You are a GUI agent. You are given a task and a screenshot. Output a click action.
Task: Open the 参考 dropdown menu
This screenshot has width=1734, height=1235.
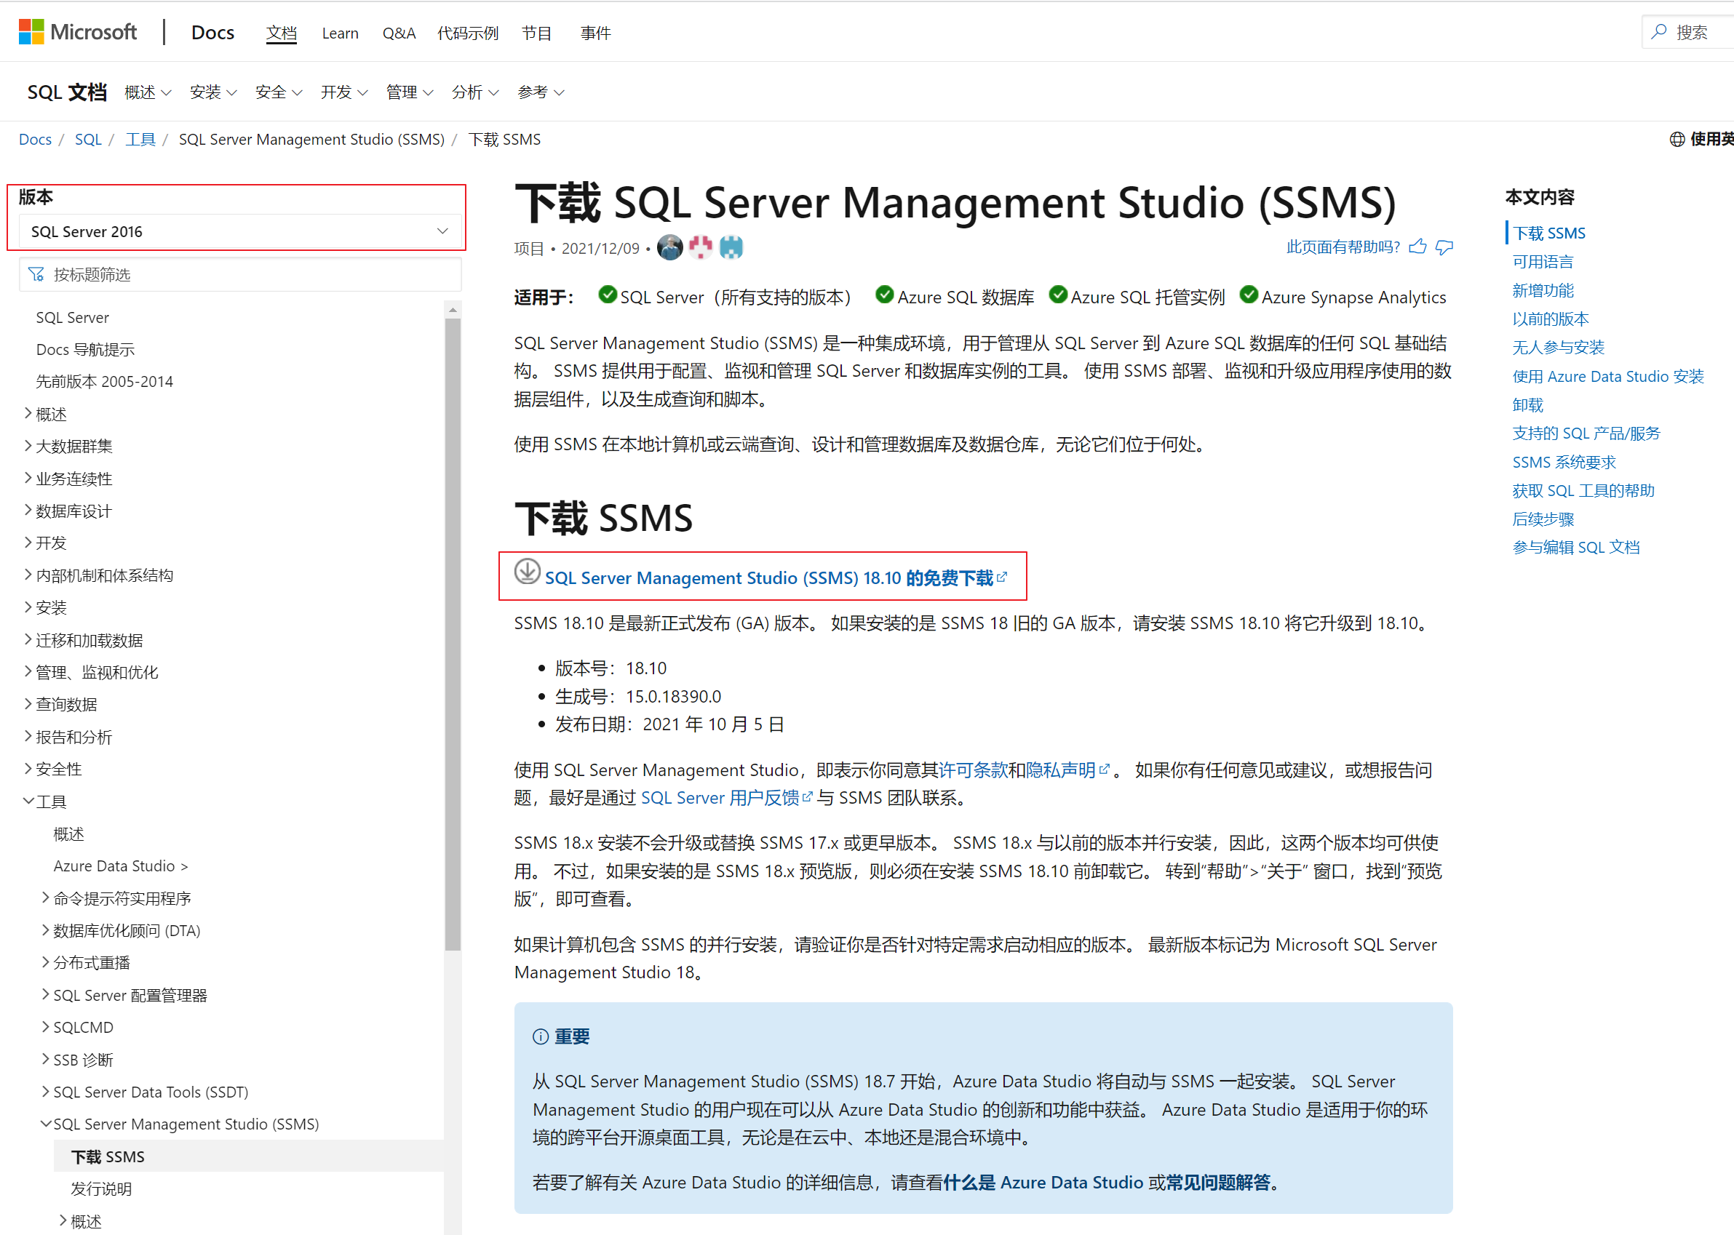point(541,92)
